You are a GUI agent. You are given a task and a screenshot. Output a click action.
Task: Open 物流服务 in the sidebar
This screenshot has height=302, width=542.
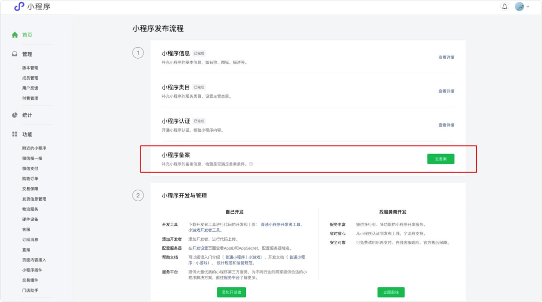point(30,209)
